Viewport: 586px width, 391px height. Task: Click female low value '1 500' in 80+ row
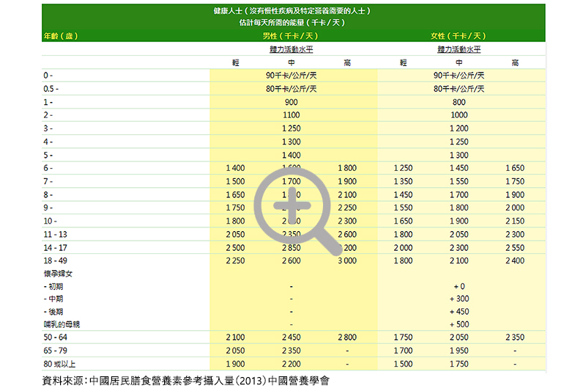[404, 364]
